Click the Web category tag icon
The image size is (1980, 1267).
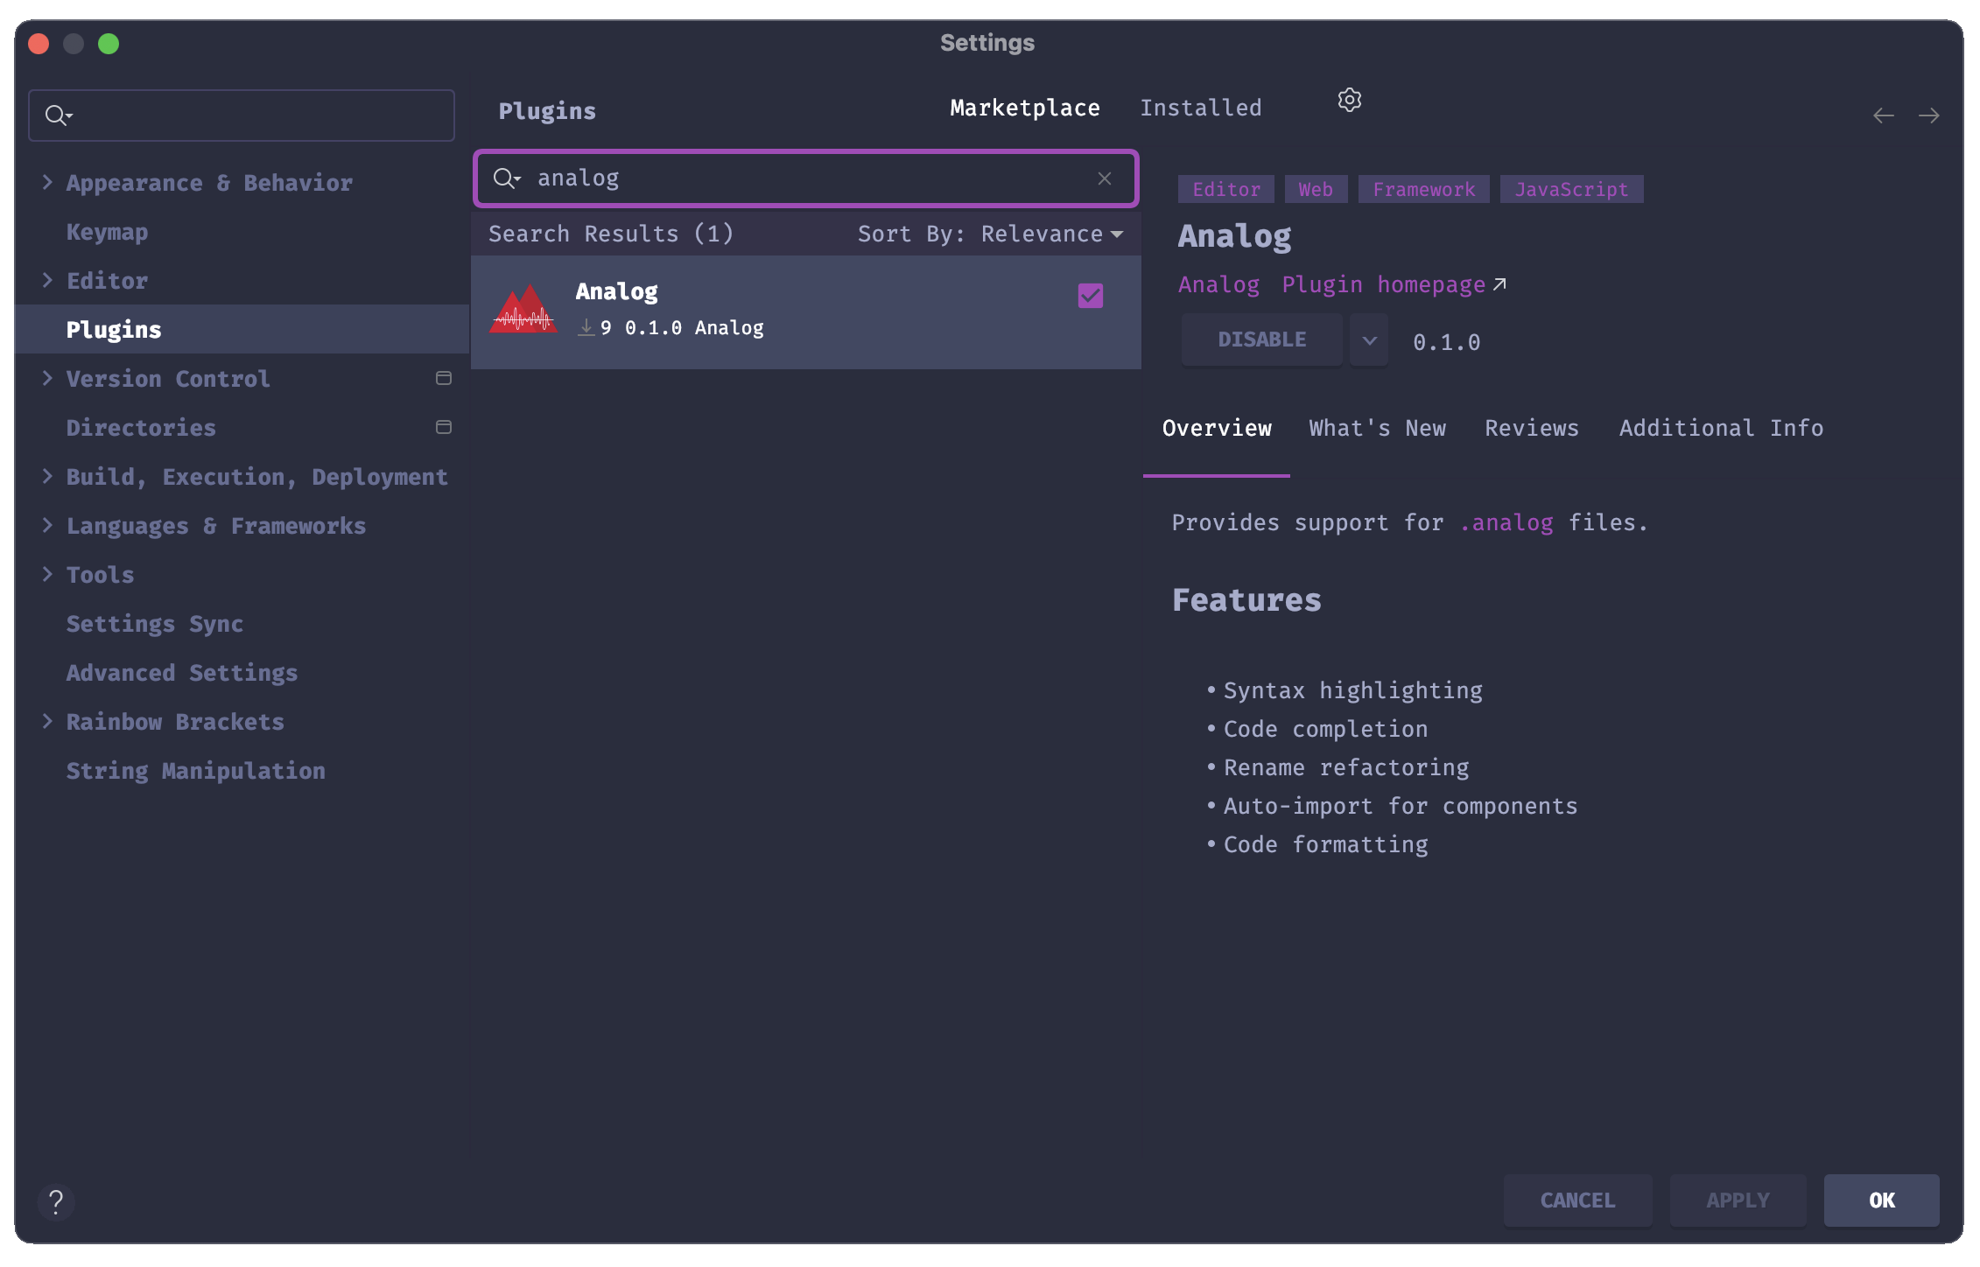(x=1315, y=189)
